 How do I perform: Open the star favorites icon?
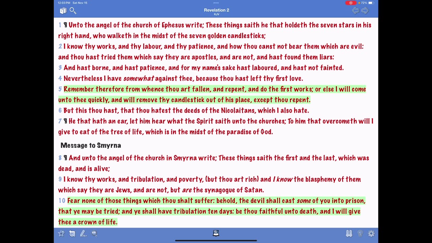click(x=61, y=234)
